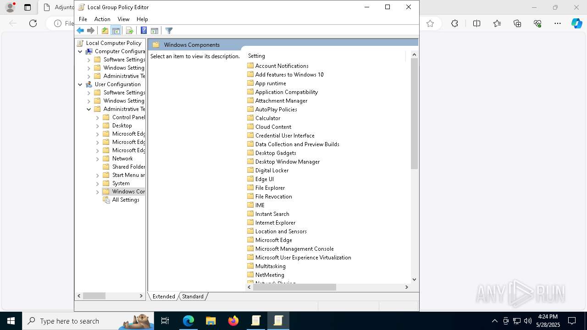Click the settings list scroll down arrow
This screenshot has height=330, width=587.
pyautogui.click(x=414, y=279)
